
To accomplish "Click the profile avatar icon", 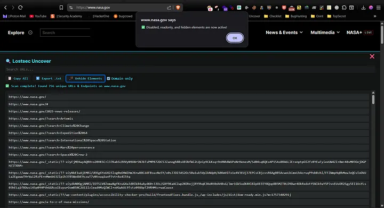I will coord(371,7).
